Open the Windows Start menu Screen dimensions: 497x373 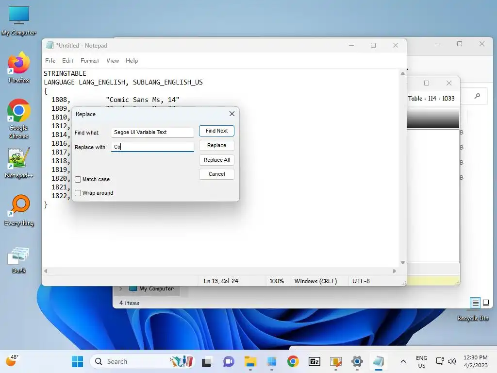coord(77,361)
